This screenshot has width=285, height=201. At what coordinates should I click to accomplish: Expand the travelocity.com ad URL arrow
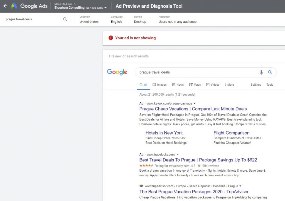178,154
